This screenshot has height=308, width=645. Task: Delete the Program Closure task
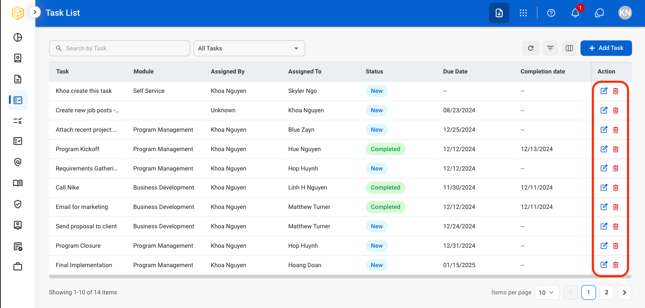click(616, 246)
